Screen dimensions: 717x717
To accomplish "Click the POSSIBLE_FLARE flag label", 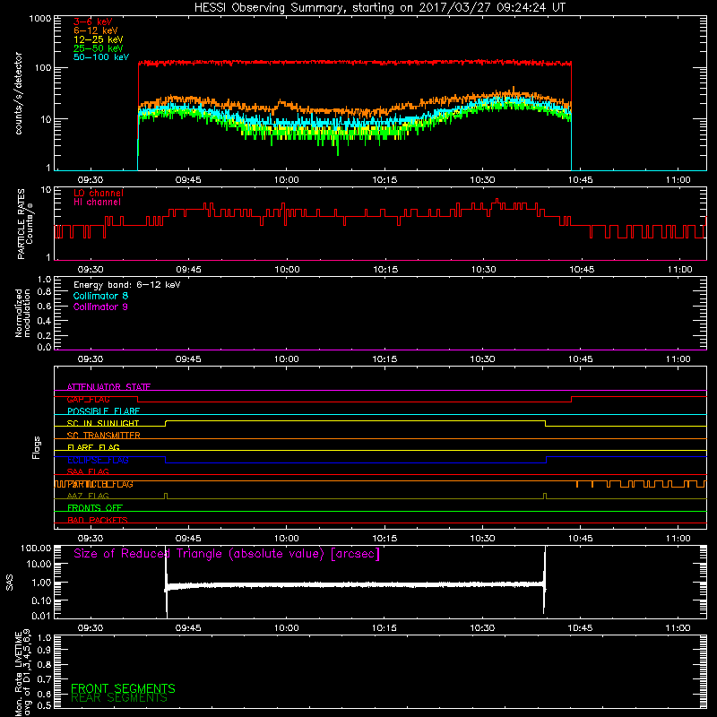I will (103, 411).
